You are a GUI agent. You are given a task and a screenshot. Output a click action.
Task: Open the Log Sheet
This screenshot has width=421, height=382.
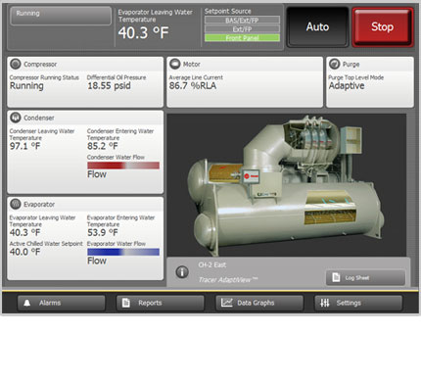[365, 278]
